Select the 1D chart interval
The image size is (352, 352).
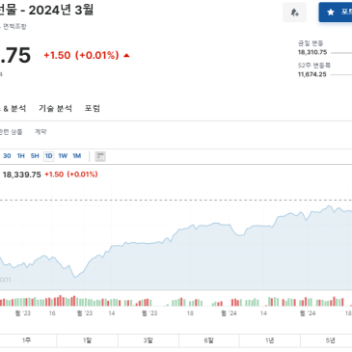pos(48,156)
